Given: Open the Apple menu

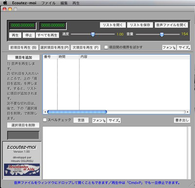Looking at the screenshot, I should pos(5,3).
